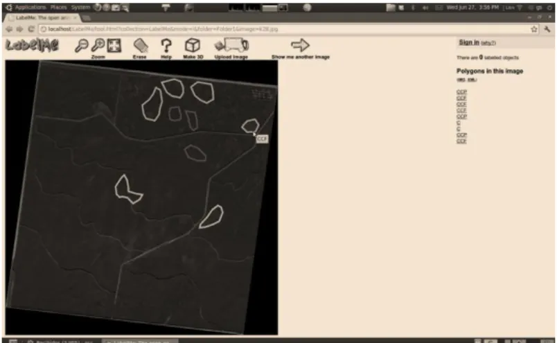Click the LabelMe logo
557x343 pixels.
click(32, 45)
